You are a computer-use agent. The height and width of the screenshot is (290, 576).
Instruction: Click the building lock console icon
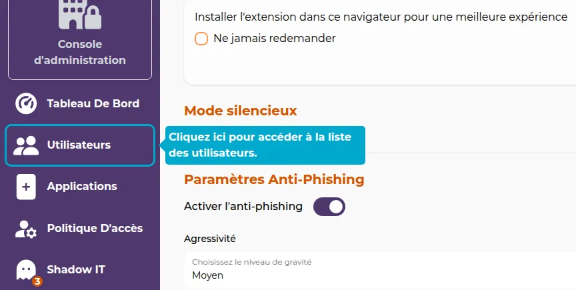point(79,14)
